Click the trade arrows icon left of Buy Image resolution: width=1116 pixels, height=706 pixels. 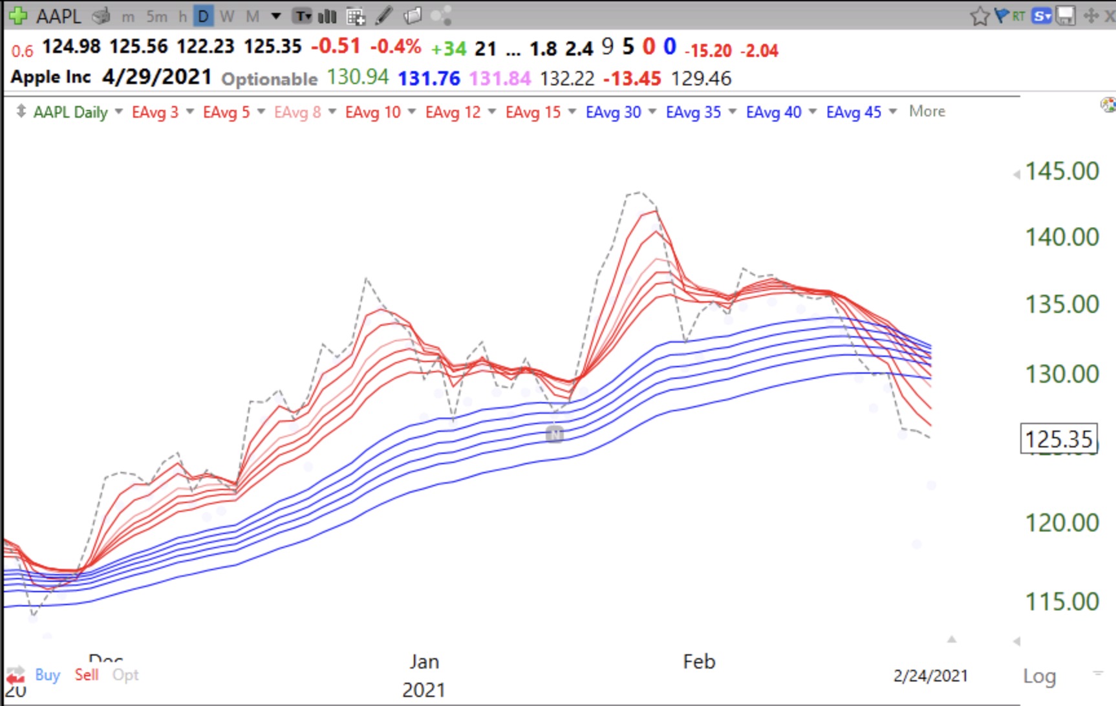click(16, 676)
